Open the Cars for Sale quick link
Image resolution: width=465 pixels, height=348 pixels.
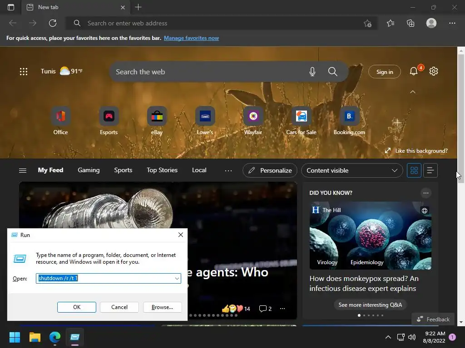[x=302, y=121]
